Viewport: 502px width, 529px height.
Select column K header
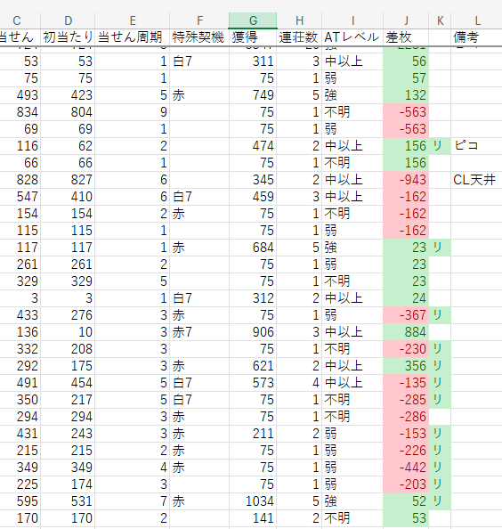coord(440,20)
